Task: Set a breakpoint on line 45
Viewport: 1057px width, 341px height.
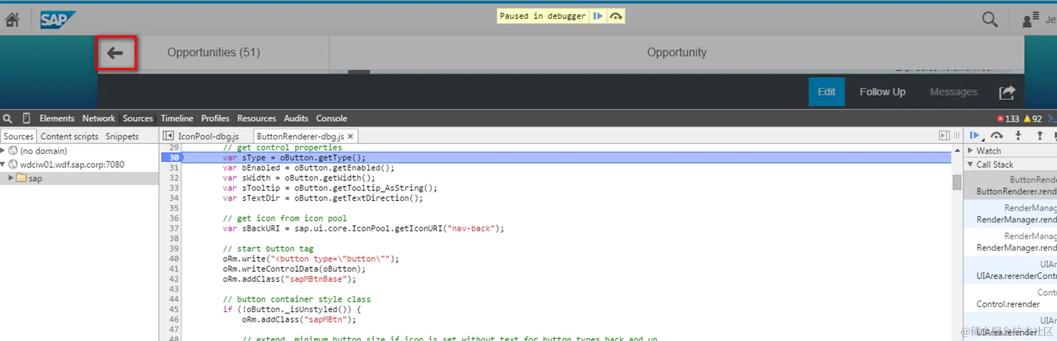Action: pyautogui.click(x=173, y=309)
